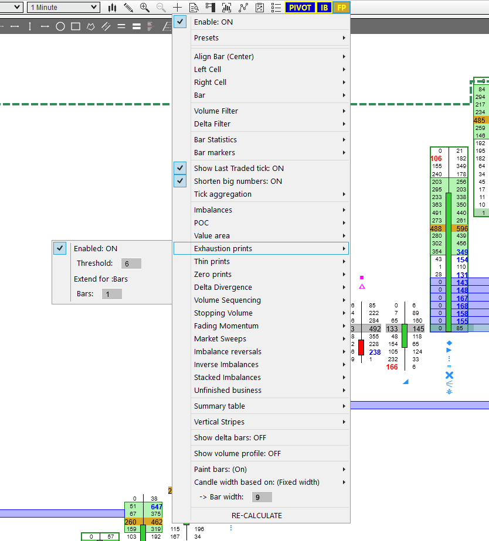
Task: Select the pencil drawing tool
Action: point(128,8)
